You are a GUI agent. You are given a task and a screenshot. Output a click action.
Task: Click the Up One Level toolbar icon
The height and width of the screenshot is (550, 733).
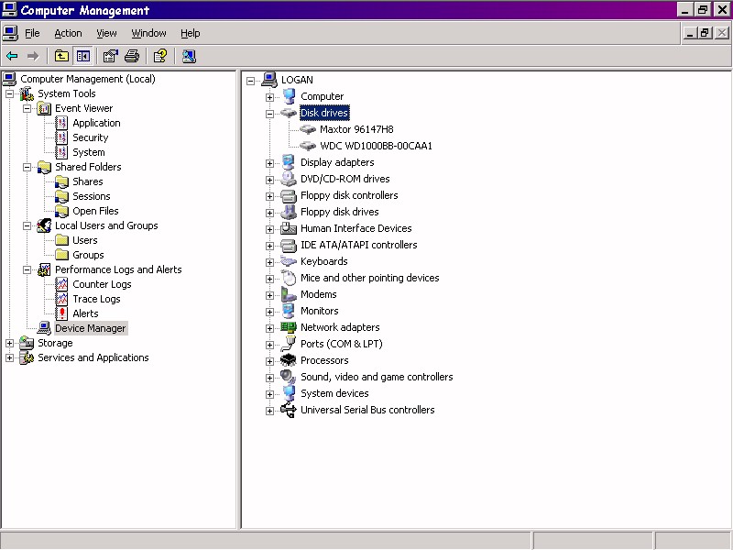pyautogui.click(x=61, y=57)
